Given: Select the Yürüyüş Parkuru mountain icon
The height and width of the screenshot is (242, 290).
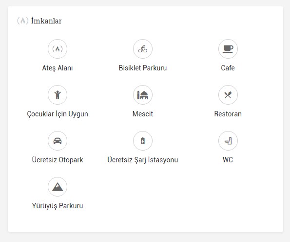Looking at the screenshot, I should pyautogui.click(x=58, y=187).
